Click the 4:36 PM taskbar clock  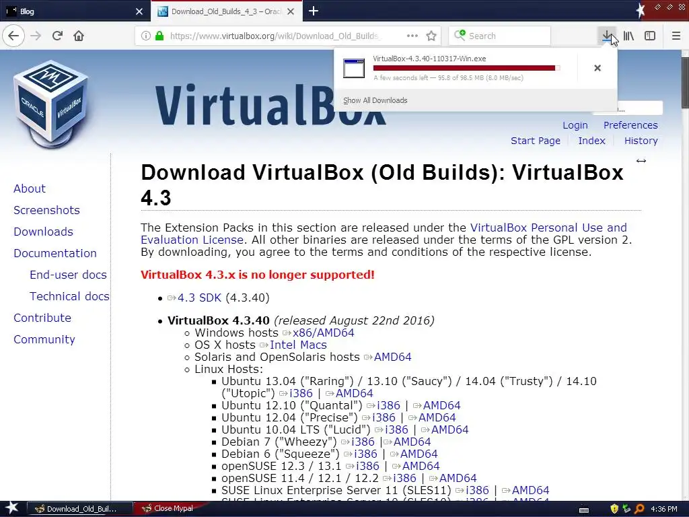coord(664,509)
